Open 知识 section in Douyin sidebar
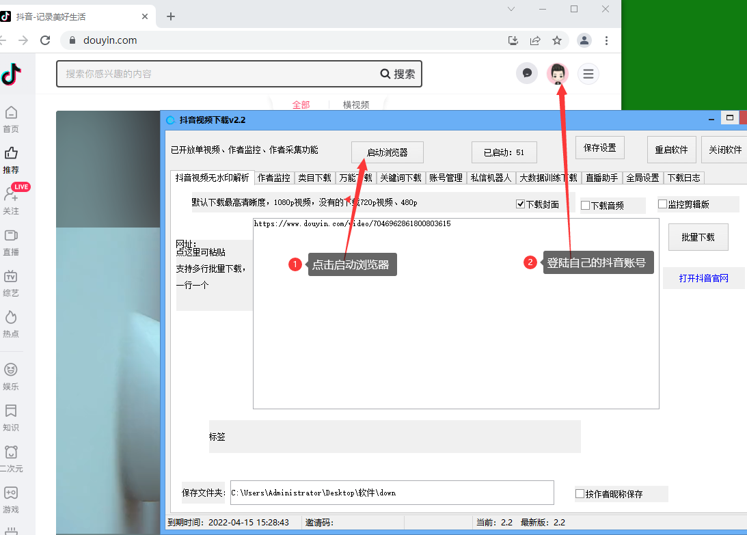The image size is (747, 535). point(11,417)
